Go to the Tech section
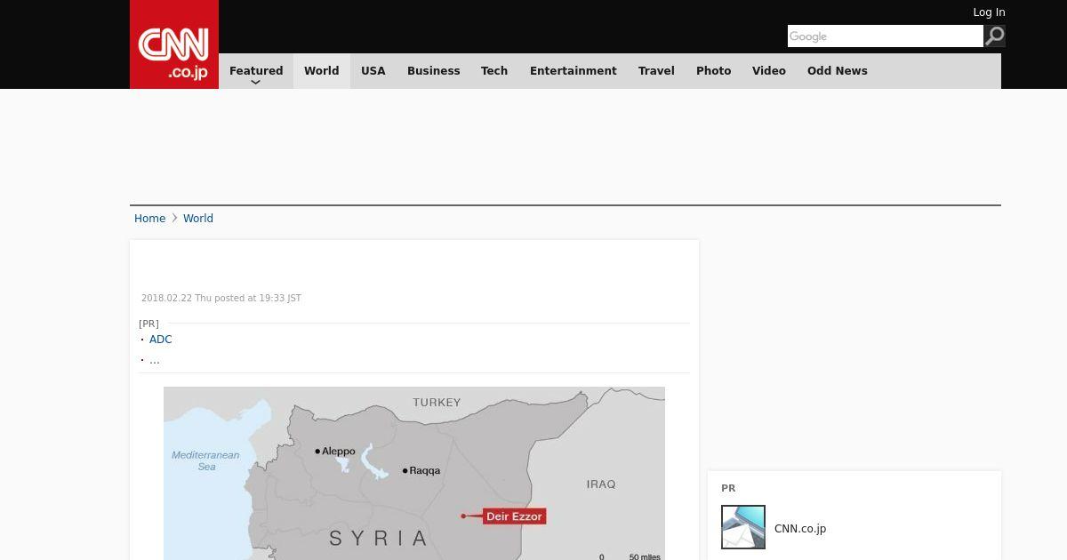Viewport: 1067px width, 560px height. (494, 71)
